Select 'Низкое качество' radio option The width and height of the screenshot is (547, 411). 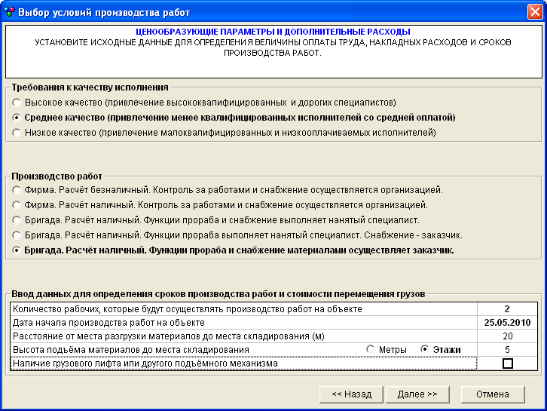[17, 133]
